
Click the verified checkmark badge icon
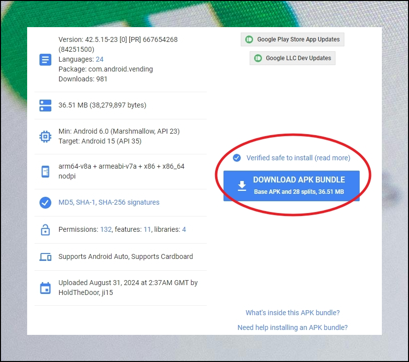(237, 158)
